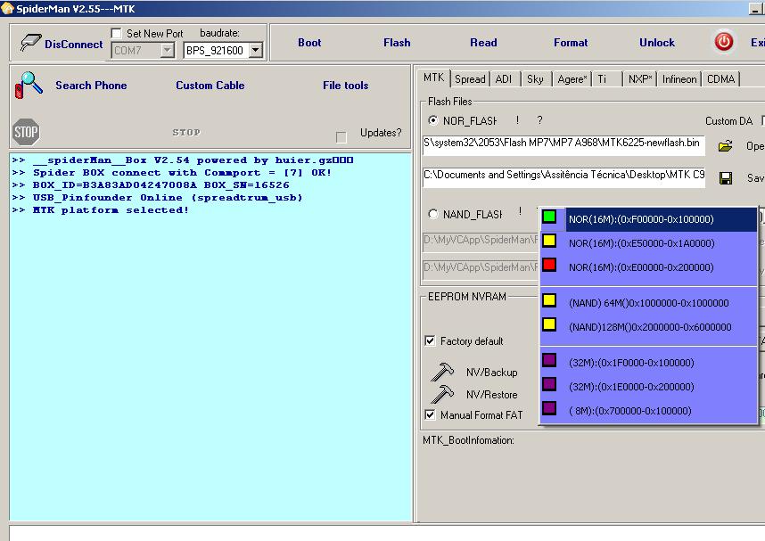Minimize the SpiderMan window
This screenshot has width=765, height=541.
pyautogui.click(x=755, y=8)
